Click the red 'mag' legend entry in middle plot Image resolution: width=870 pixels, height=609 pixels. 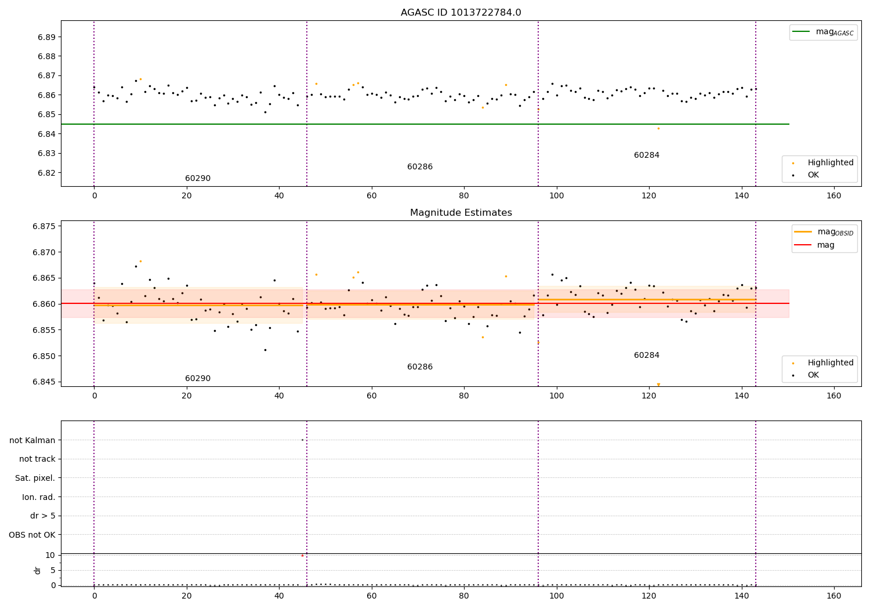[x=815, y=245]
